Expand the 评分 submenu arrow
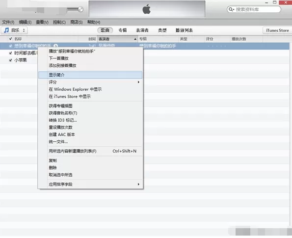The width and height of the screenshot is (292, 238). click(x=138, y=82)
